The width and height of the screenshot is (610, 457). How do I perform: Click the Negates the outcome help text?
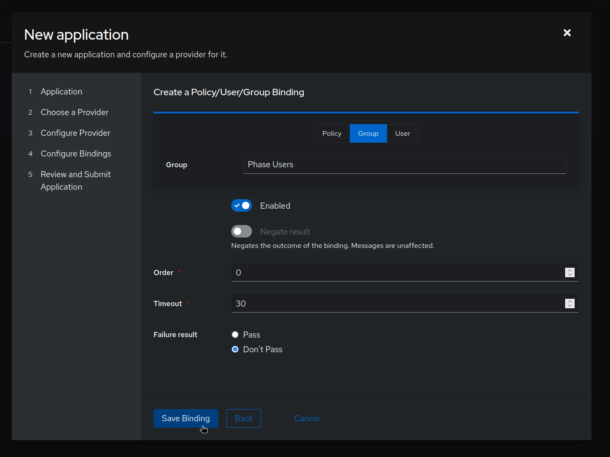click(x=333, y=245)
